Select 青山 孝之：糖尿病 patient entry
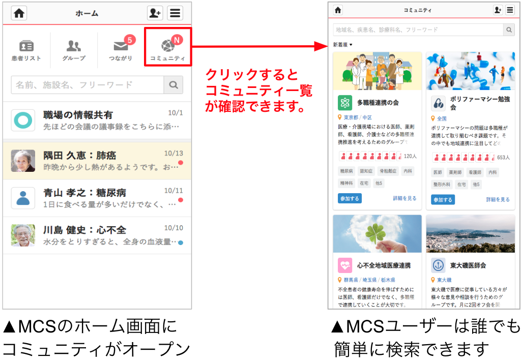The height and width of the screenshot is (363, 521). (97, 198)
